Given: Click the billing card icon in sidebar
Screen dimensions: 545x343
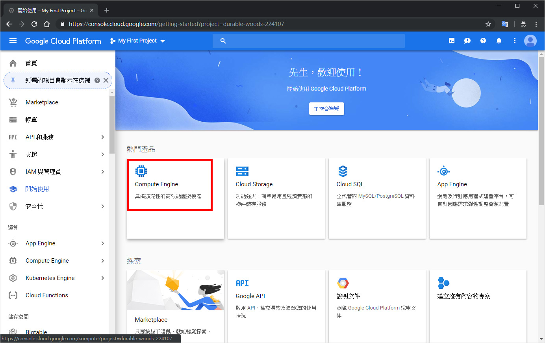Looking at the screenshot, I should (x=13, y=120).
